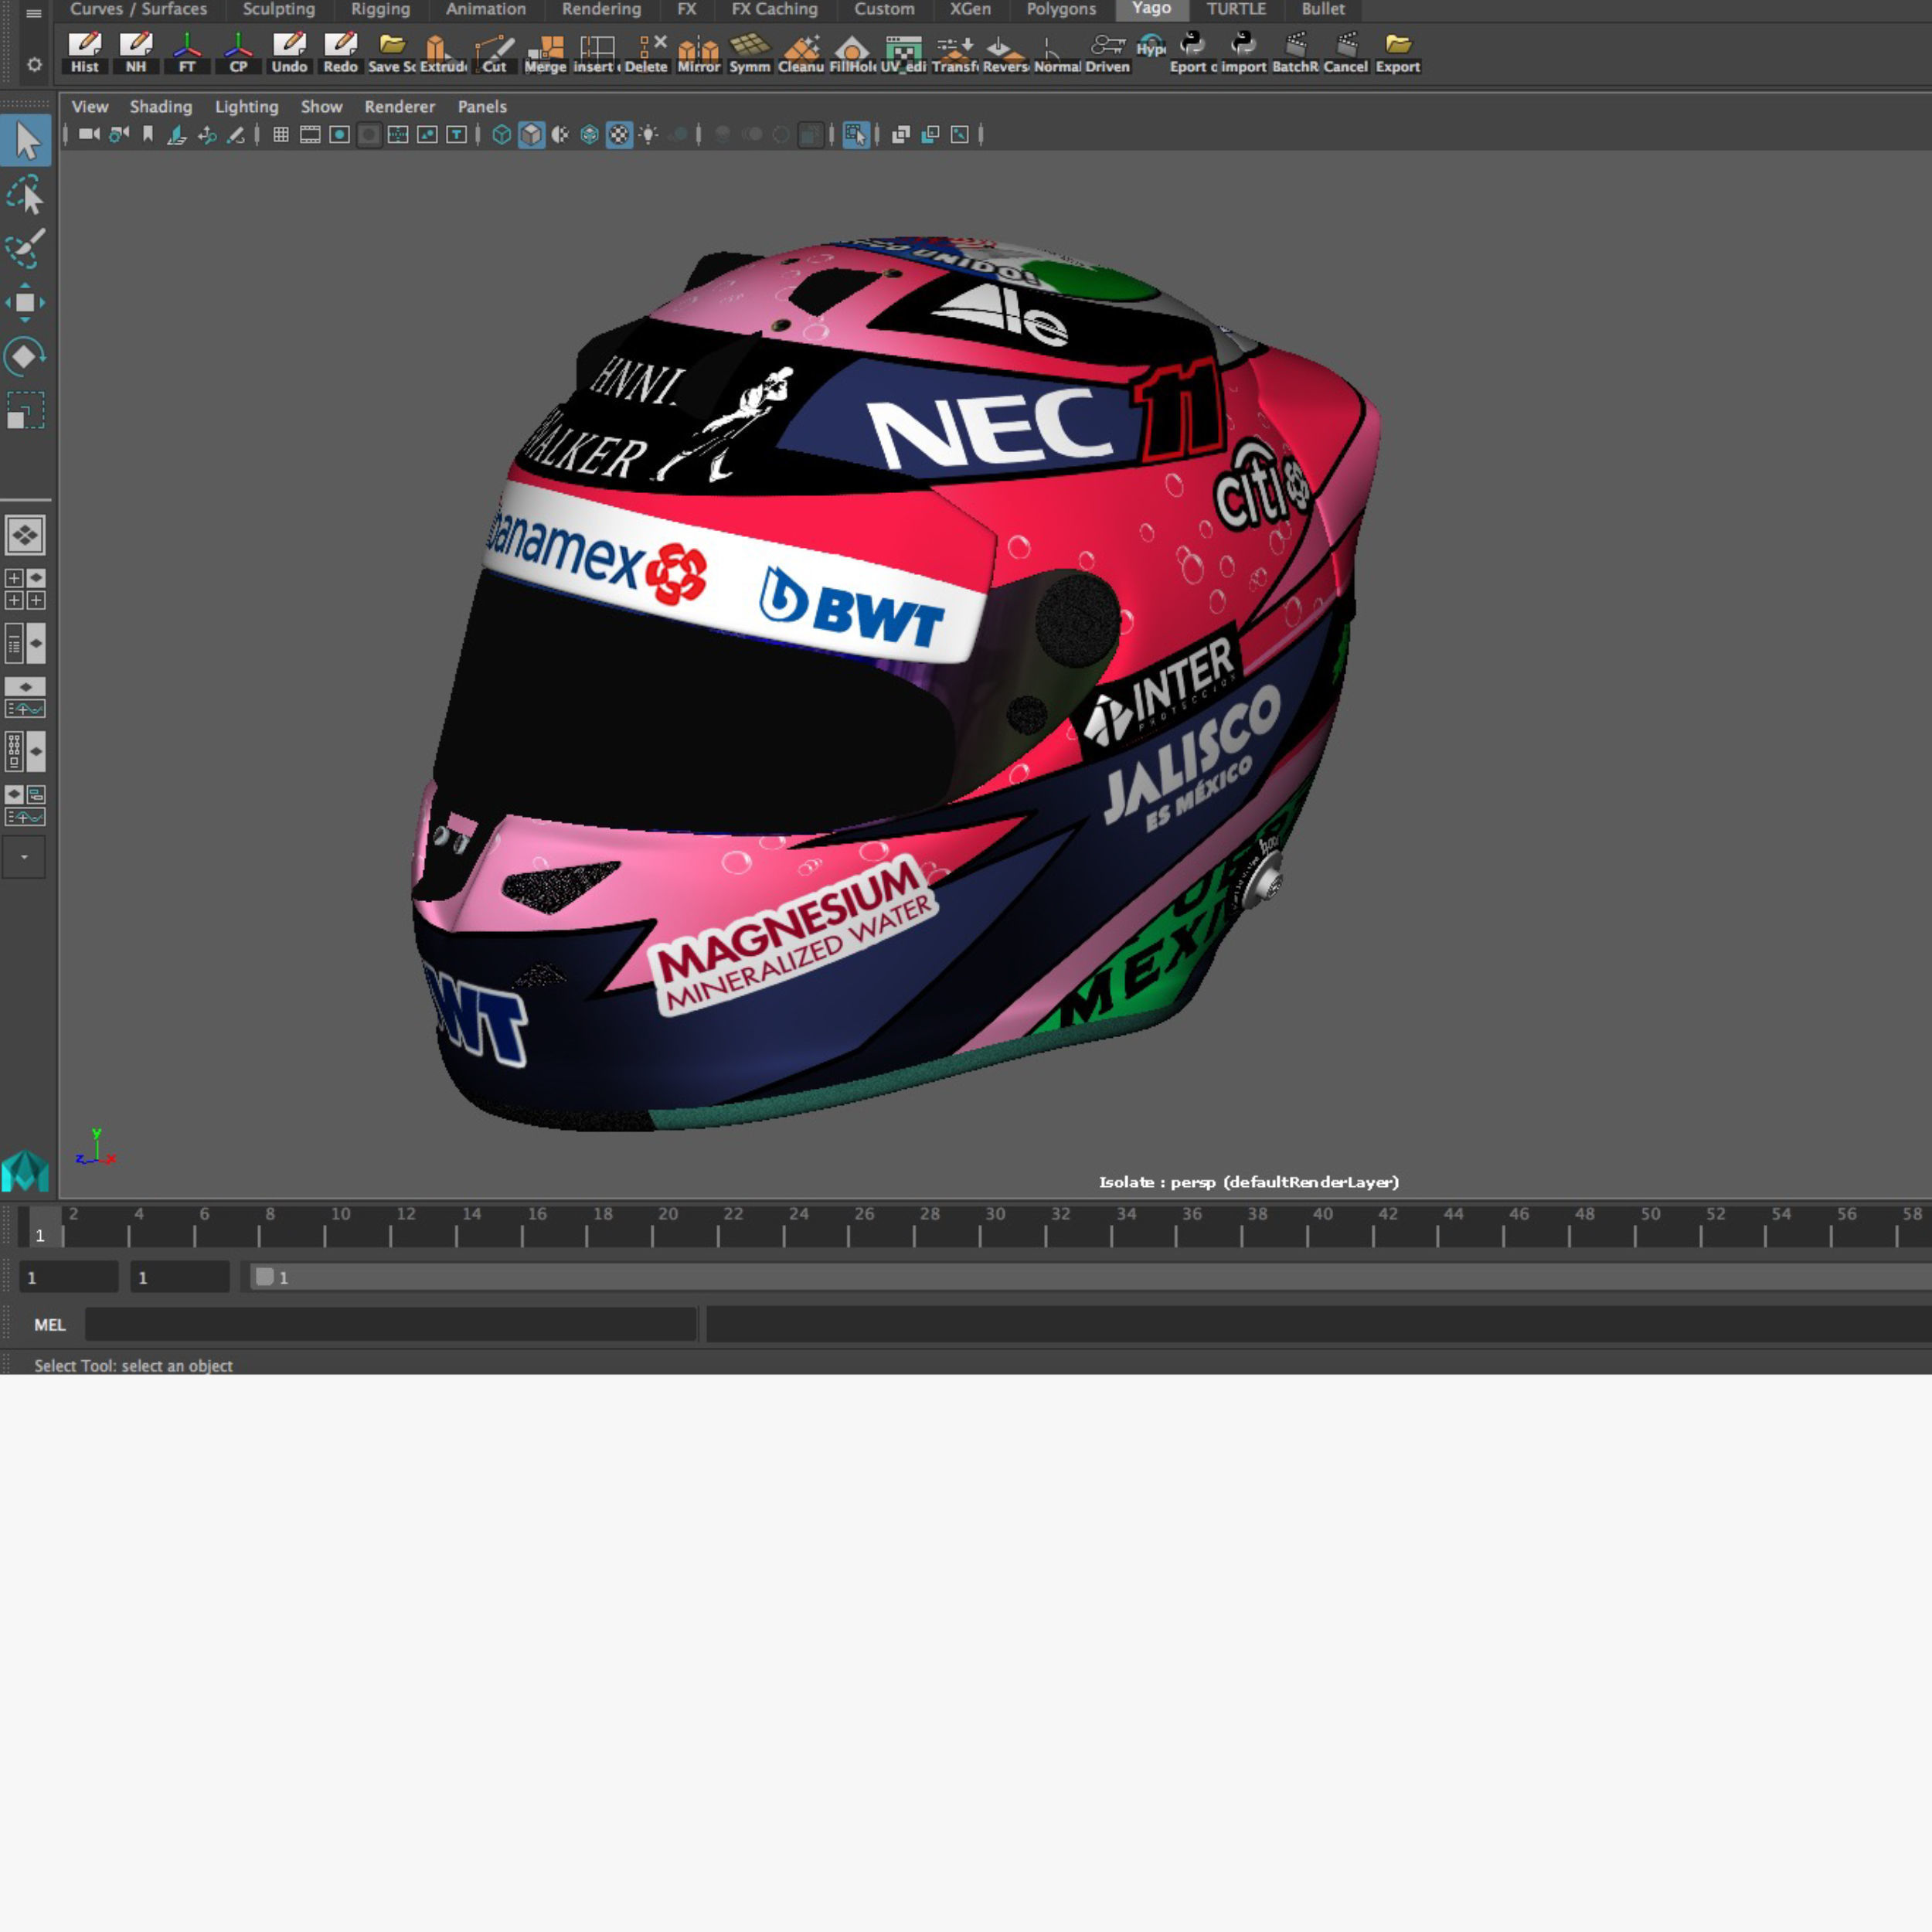The height and width of the screenshot is (1932, 1932).
Task: Switch to the Polygons shelf tab
Action: point(1061,10)
